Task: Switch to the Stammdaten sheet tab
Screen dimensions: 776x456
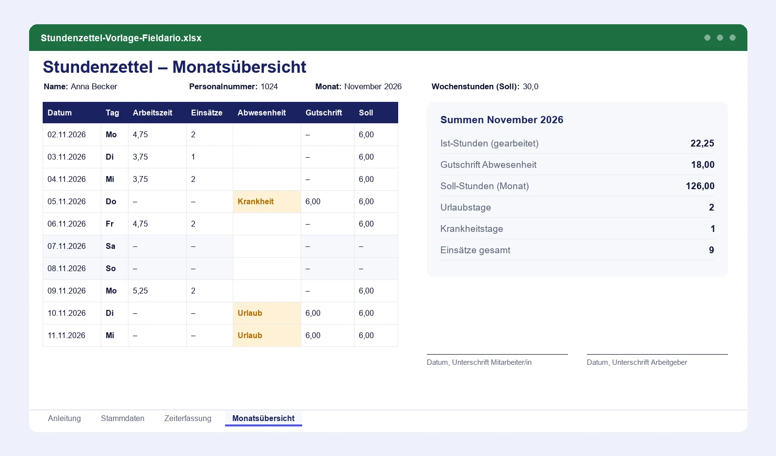Action: 123,418
